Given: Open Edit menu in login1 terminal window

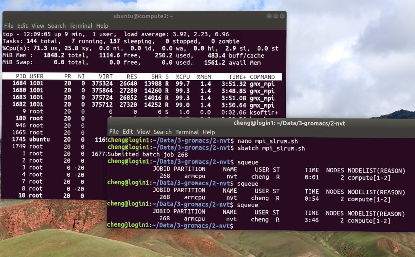Looking at the screenshot, I should tap(128, 132).
